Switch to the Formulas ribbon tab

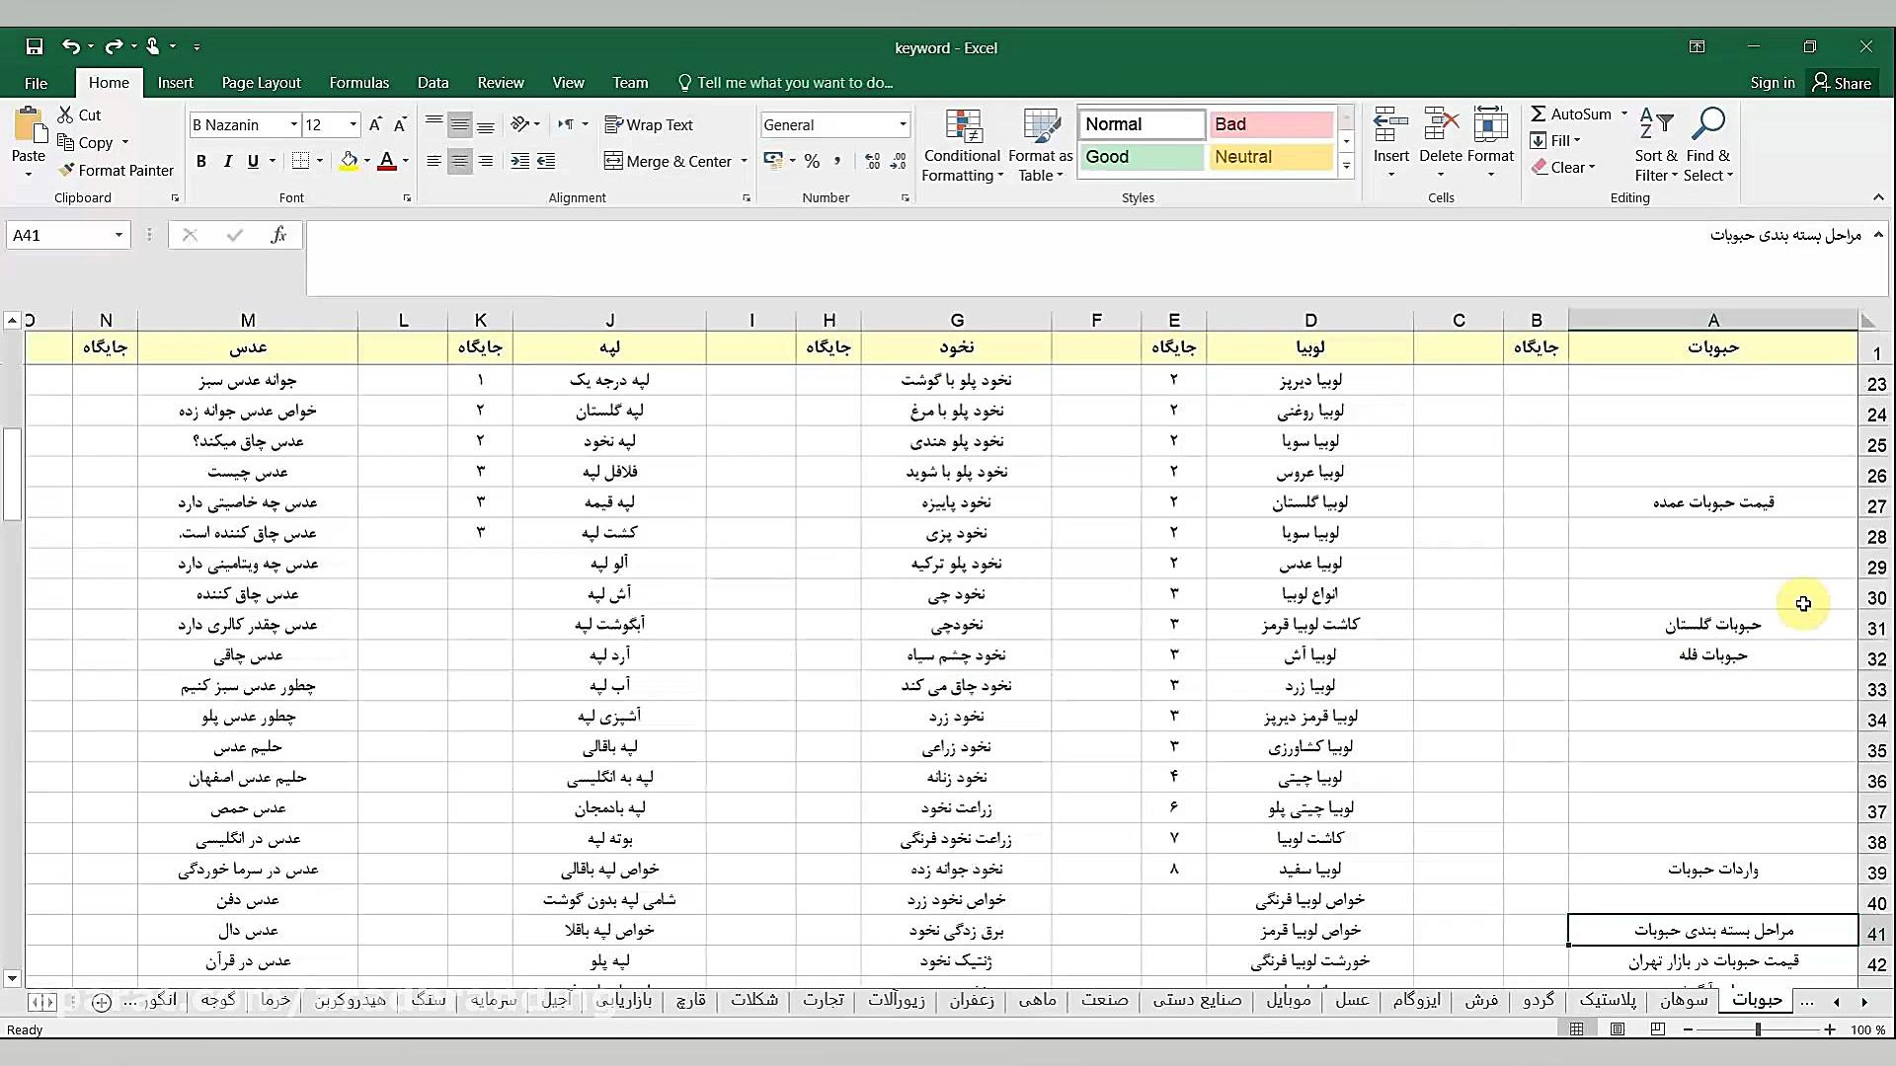pos(359,82)
